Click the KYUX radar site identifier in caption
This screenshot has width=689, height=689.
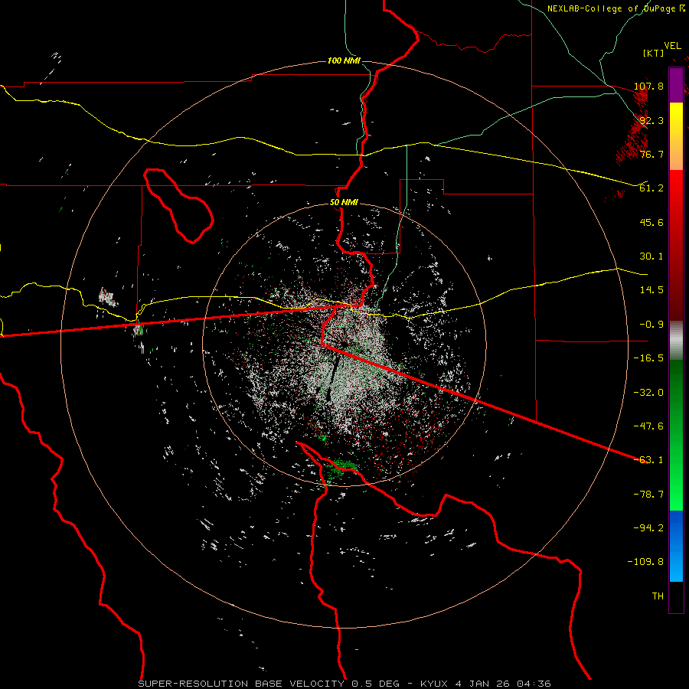click(x=436, y=684)
